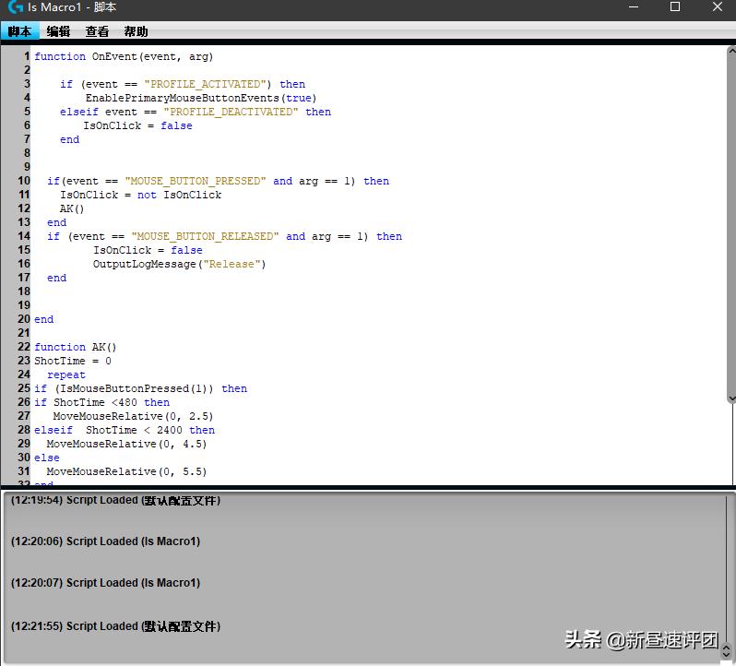Open the 编辑 (Edit) menu
736x666 pixels.
pyautogui.click(x=58, y=31)
